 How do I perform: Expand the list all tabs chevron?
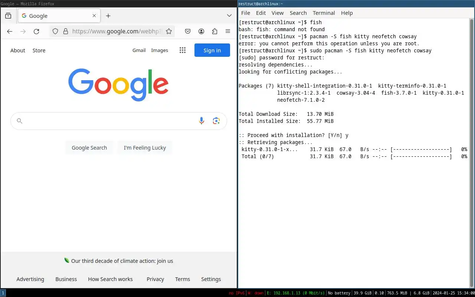[229, 16]
